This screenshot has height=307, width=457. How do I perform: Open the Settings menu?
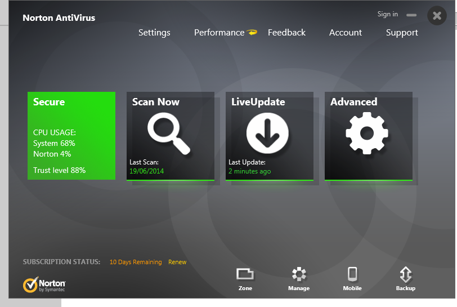point(154,33)
